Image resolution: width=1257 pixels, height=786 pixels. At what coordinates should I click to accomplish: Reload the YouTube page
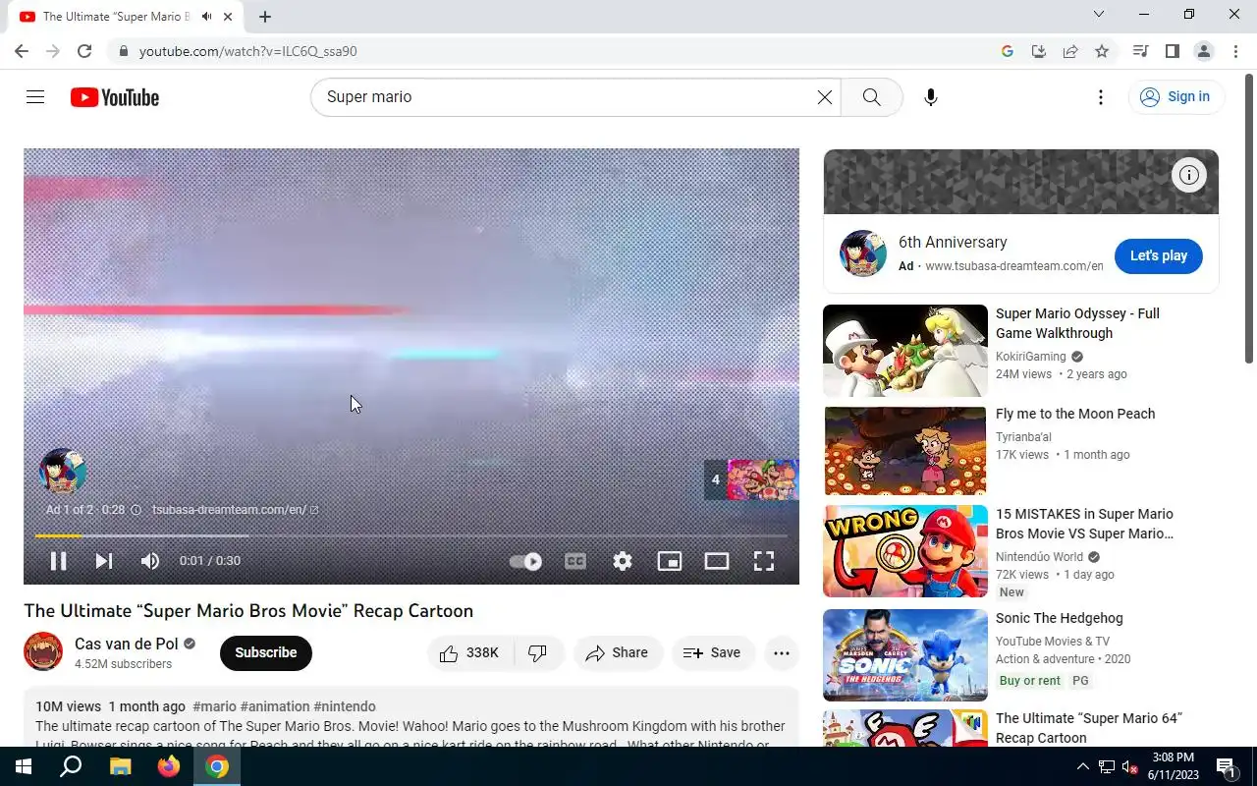[x=84, y=51]
